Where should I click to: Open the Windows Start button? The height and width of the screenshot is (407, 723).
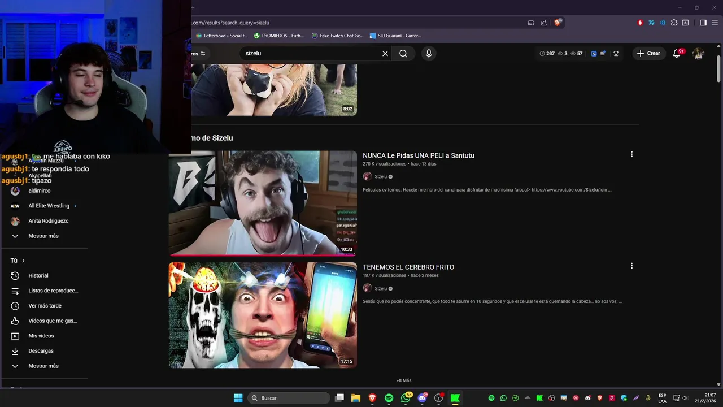(238, 398)
